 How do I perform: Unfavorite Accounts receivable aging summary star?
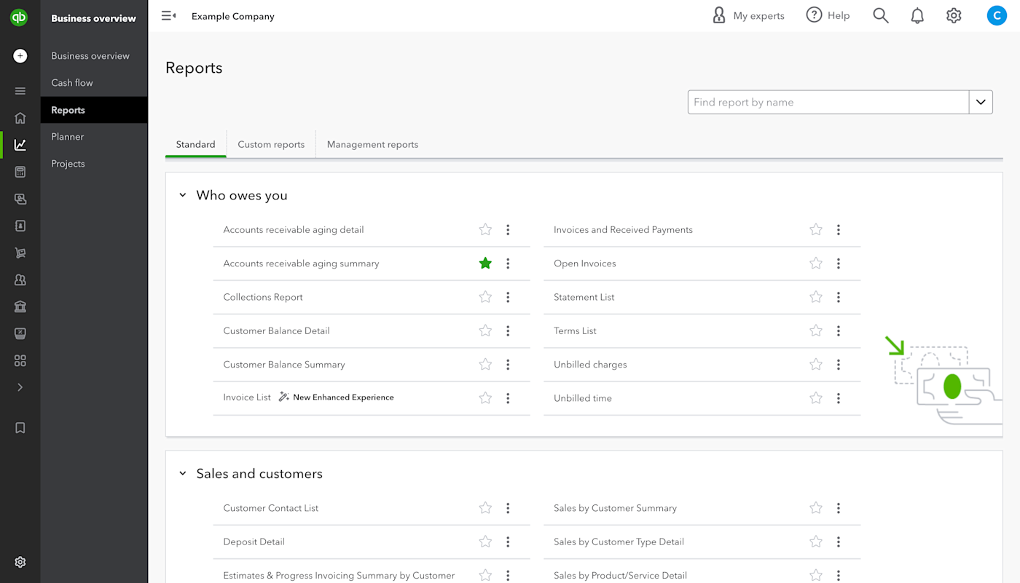click(x=485, y=263)
